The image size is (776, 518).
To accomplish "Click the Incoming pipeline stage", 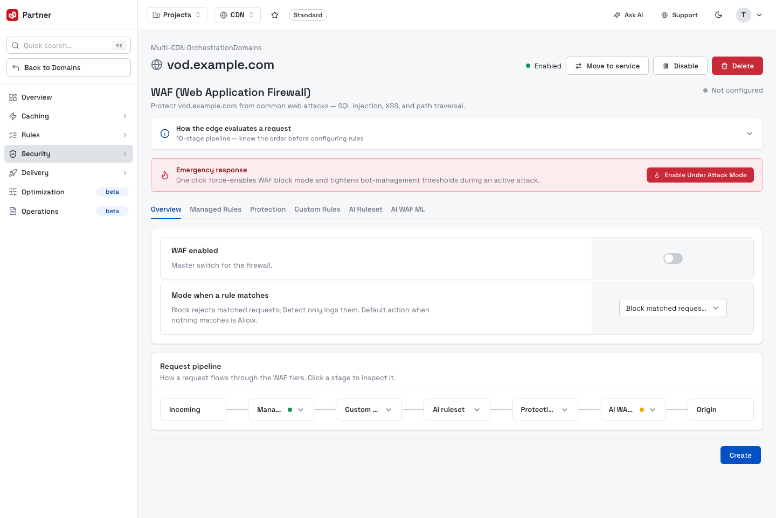I will (193, 410).
